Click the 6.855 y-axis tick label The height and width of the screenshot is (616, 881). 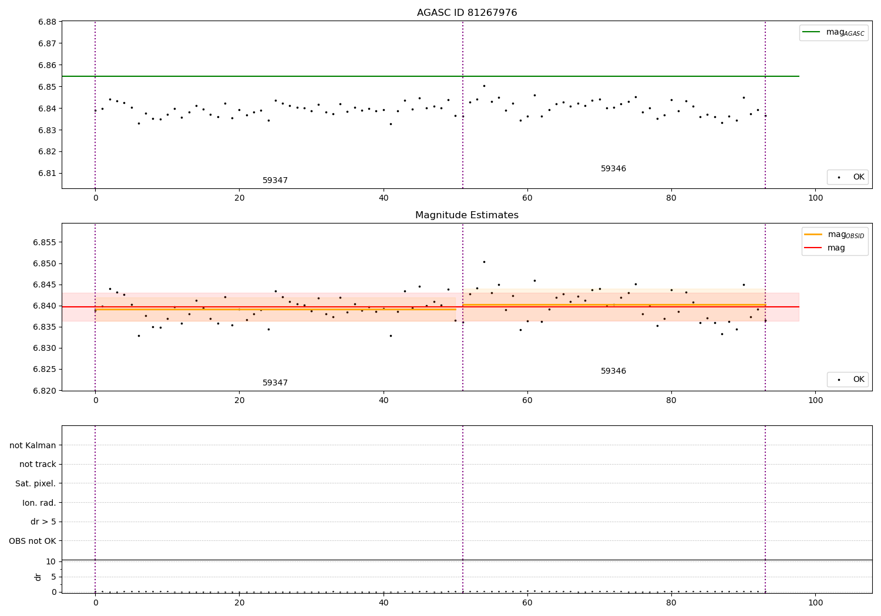(45, 242)
